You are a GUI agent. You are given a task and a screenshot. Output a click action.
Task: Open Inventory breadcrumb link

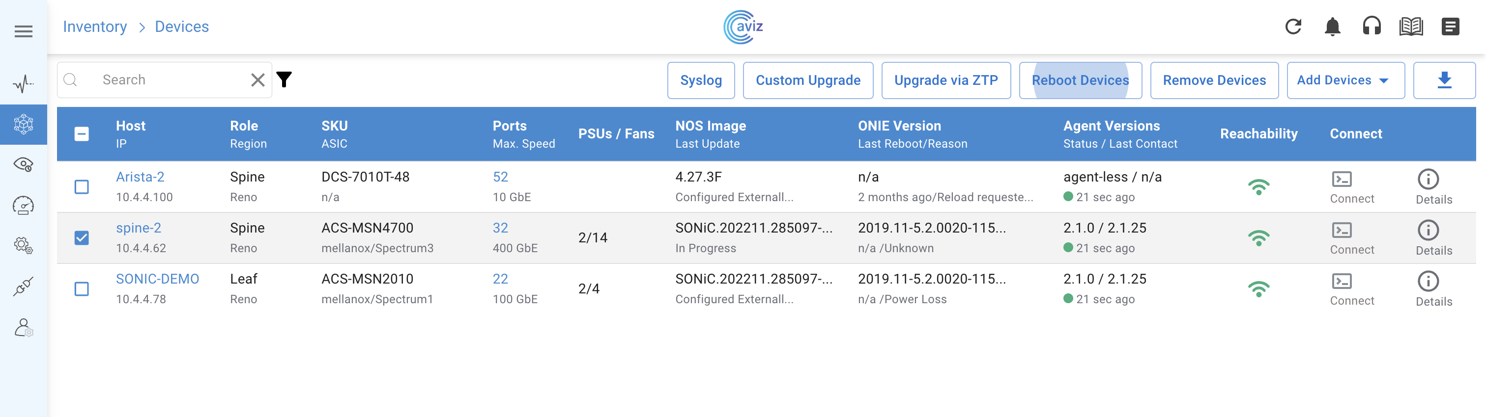(x=95, y=26)
